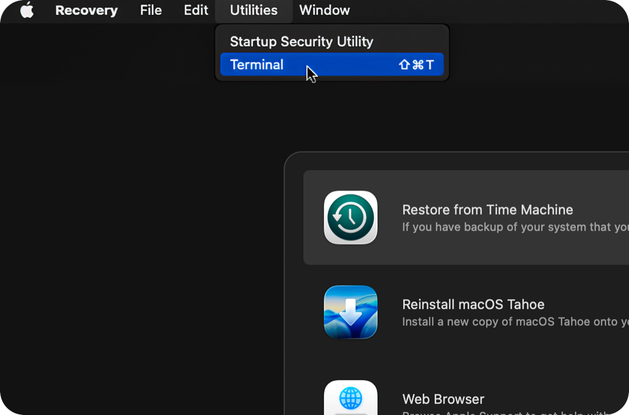
Task: Open the Window menu
Action: [x=325, y=10]
